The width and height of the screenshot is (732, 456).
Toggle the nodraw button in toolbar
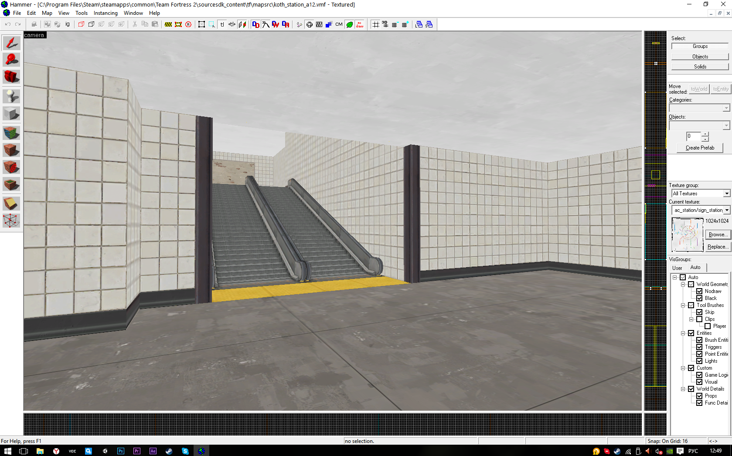[x=360, y=24]
